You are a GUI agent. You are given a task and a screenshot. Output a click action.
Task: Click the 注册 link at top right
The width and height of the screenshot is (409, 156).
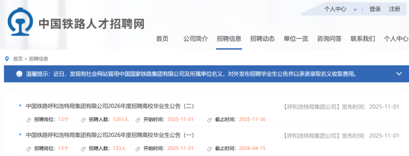pos(395,9)
